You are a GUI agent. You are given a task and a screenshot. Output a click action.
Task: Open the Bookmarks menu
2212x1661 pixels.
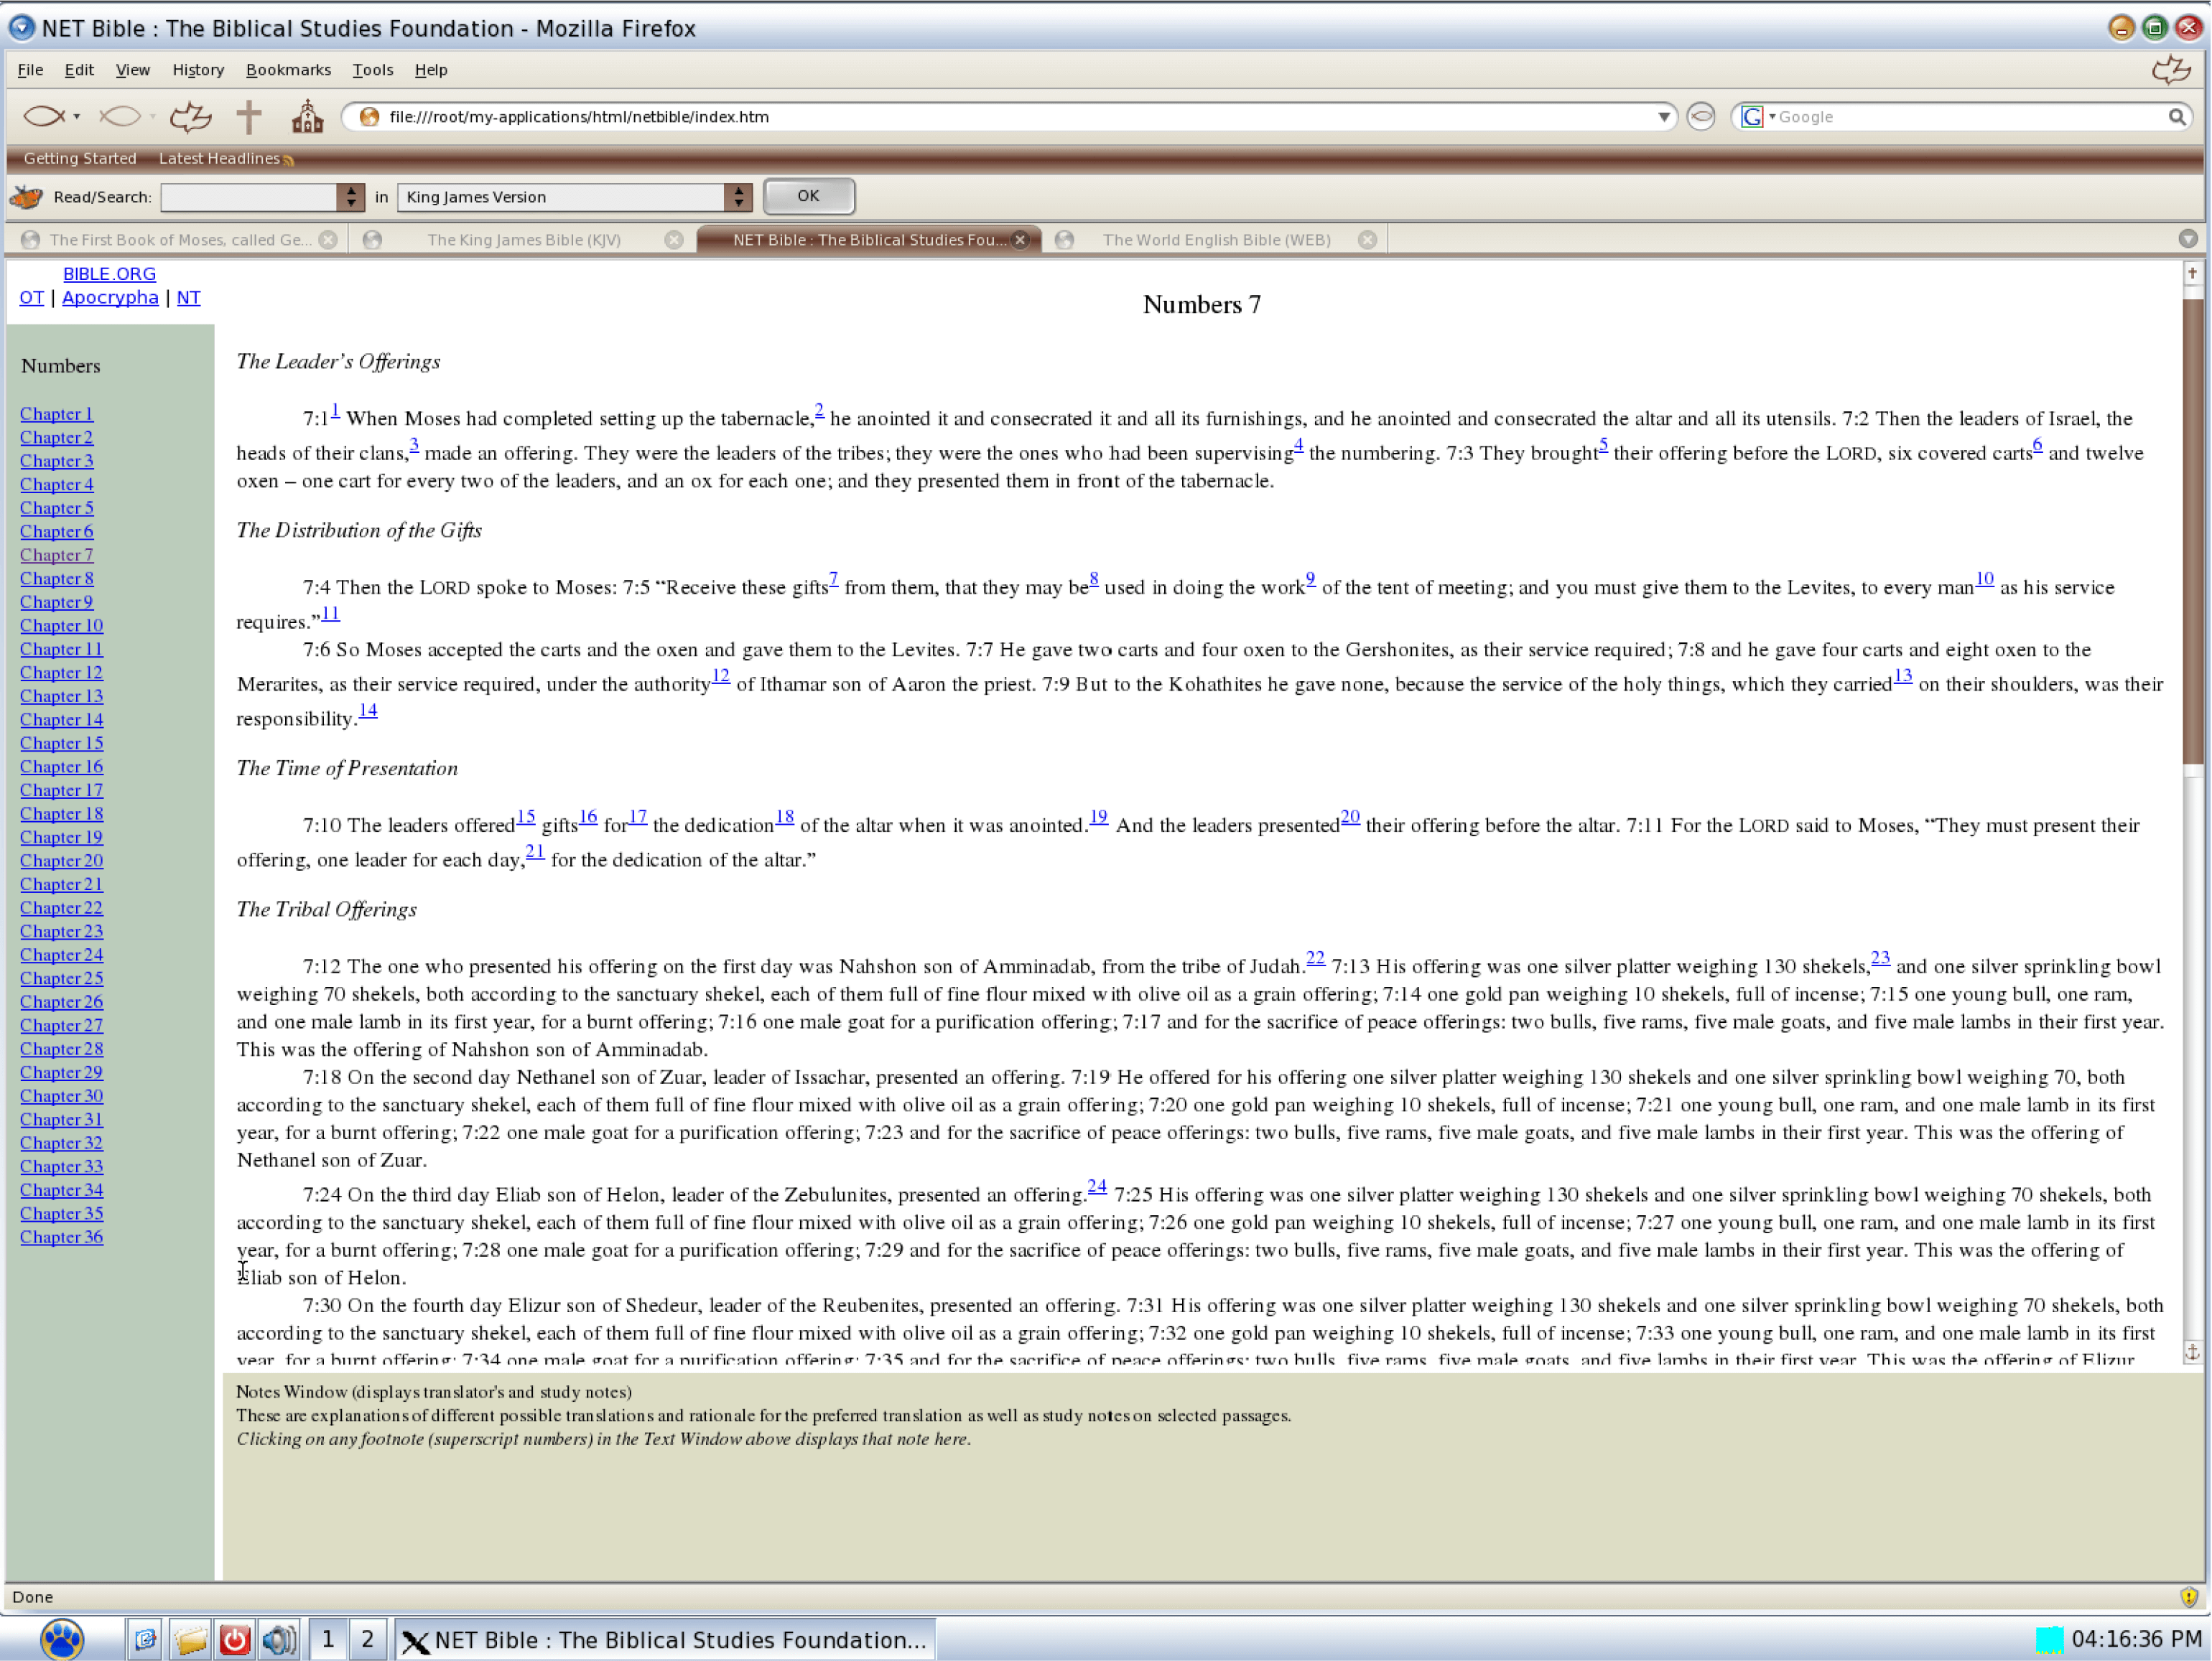point(288,70)
